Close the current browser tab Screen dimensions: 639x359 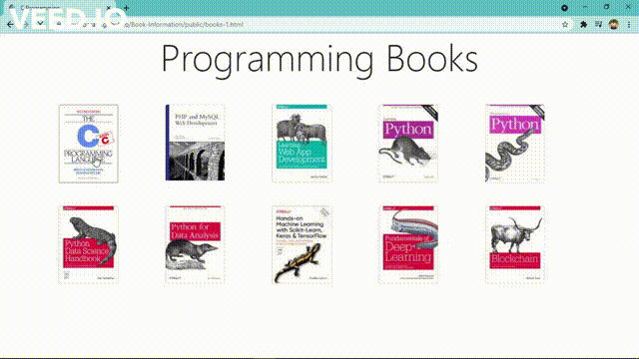109,8
